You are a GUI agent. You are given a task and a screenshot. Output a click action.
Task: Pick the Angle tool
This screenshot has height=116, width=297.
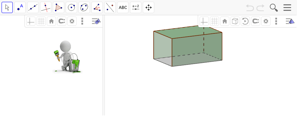(x=97, y=7)
